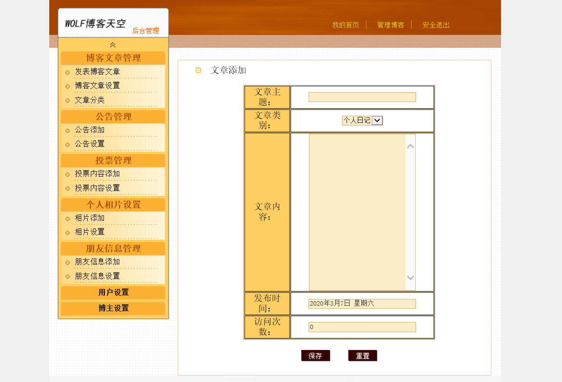Click bullet icon beside 公告添加
Viewport: 562px width, 382px height.
pyautogui.click(x=67, y=130)
